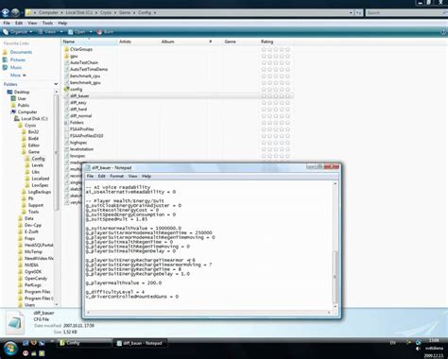Select the Editor folder in tree

point(34,145)
